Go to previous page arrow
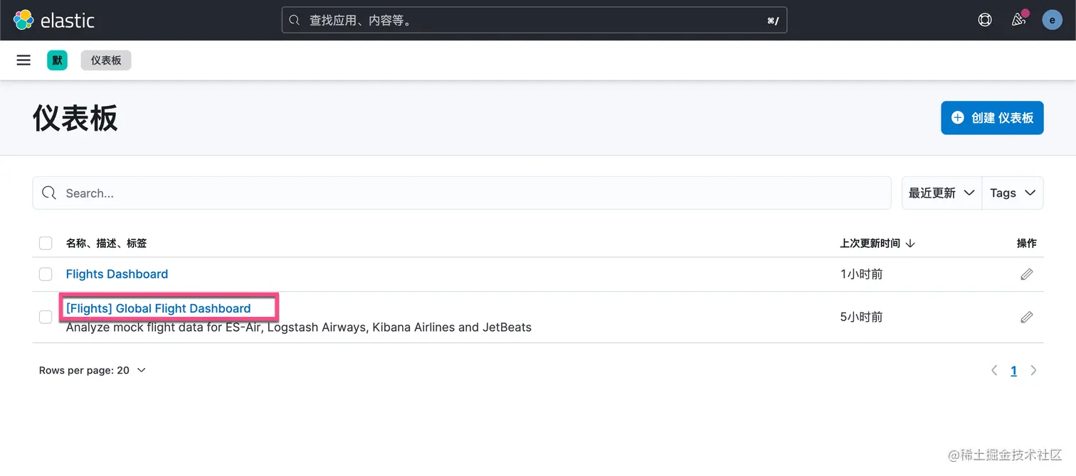Screen dimensions: 1076x476 click(994, 370)
